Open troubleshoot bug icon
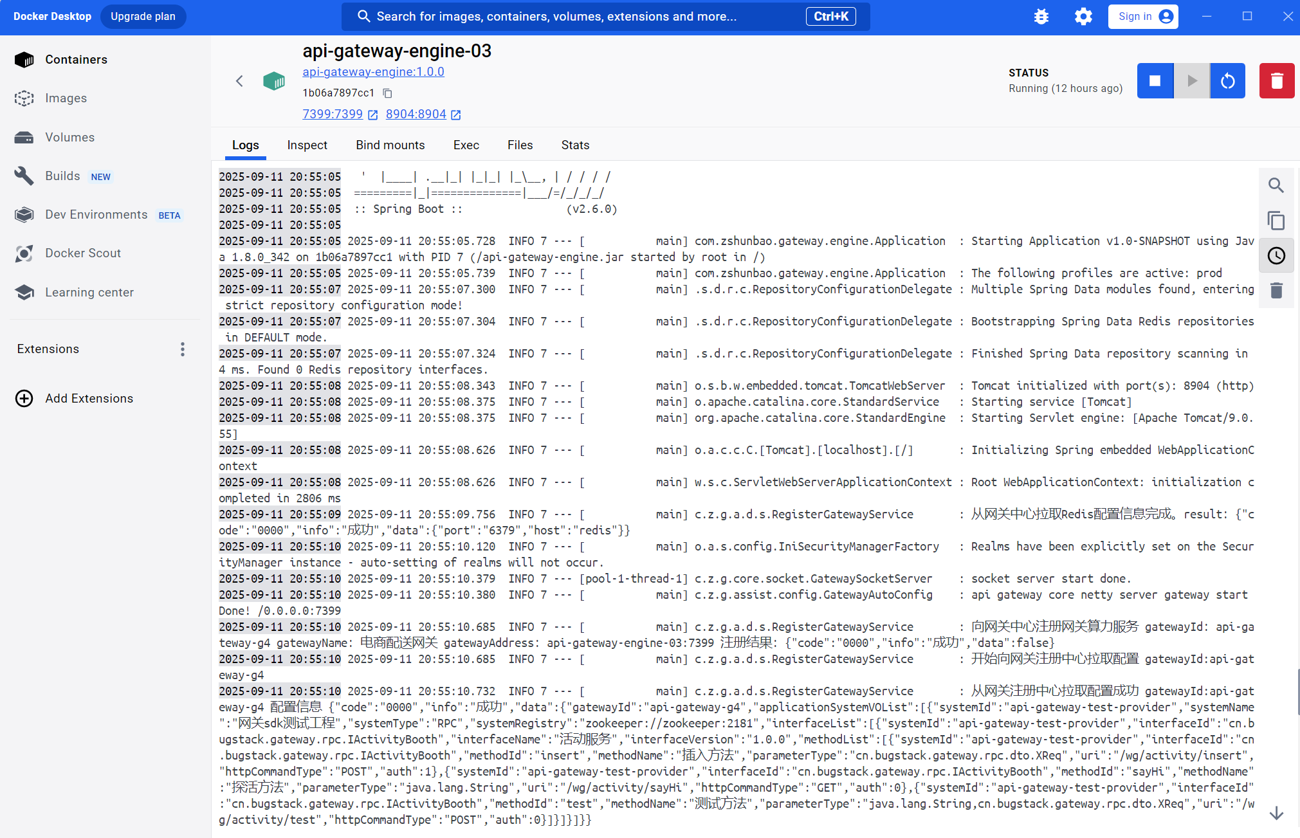Screen dimensions: 1300x838 coord(1041,17)
